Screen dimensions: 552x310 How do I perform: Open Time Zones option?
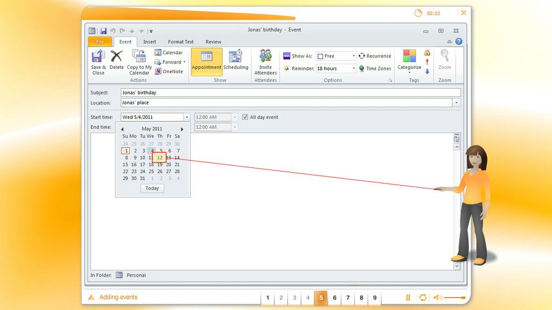pos(375,68)
